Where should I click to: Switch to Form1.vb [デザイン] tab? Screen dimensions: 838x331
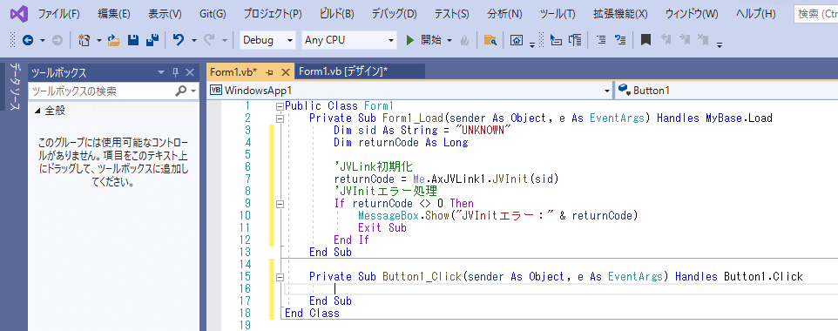(x=343, y=71)
